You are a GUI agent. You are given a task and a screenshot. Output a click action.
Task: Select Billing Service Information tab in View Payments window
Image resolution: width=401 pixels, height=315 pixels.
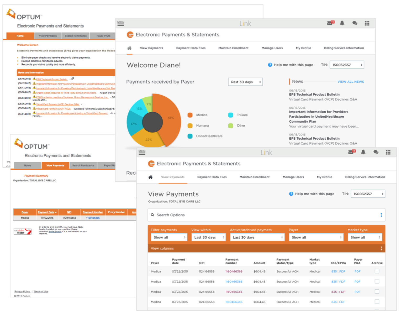(365, 177)
